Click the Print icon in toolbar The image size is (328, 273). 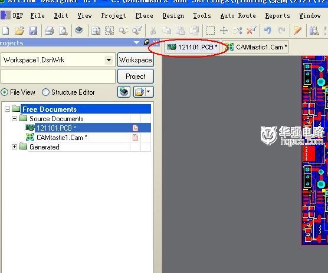coord(49,31)
